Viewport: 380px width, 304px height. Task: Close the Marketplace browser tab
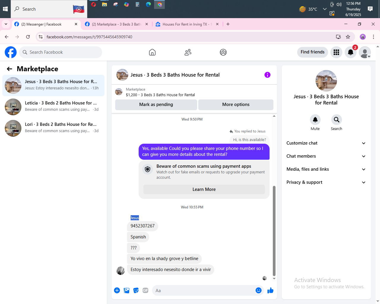pyautogui.click(x=147, y=24)
